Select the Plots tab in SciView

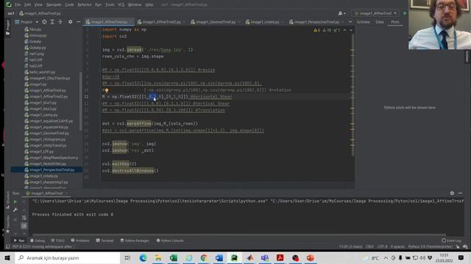395,22
